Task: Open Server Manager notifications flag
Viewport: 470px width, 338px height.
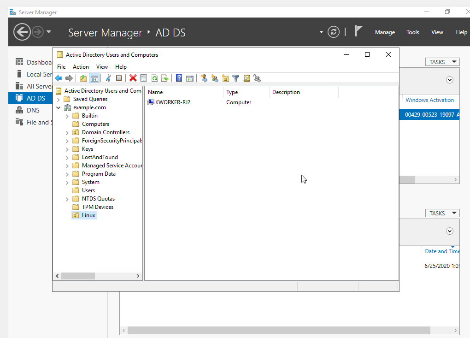Action: [358, 31]
